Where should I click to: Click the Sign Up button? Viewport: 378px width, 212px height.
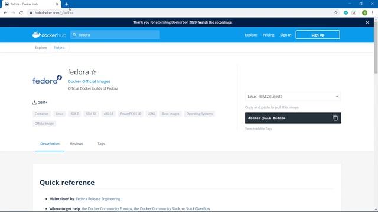click(318, 35)
